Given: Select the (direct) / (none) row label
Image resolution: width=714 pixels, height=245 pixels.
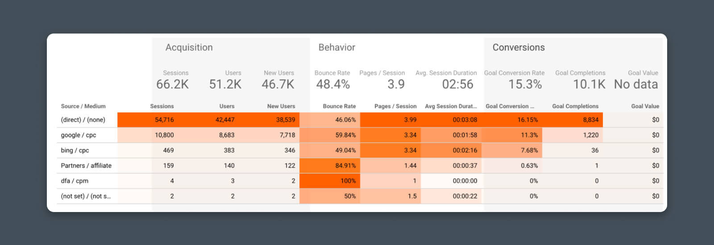Looking at the screenshot, I should tap(83, 120).
